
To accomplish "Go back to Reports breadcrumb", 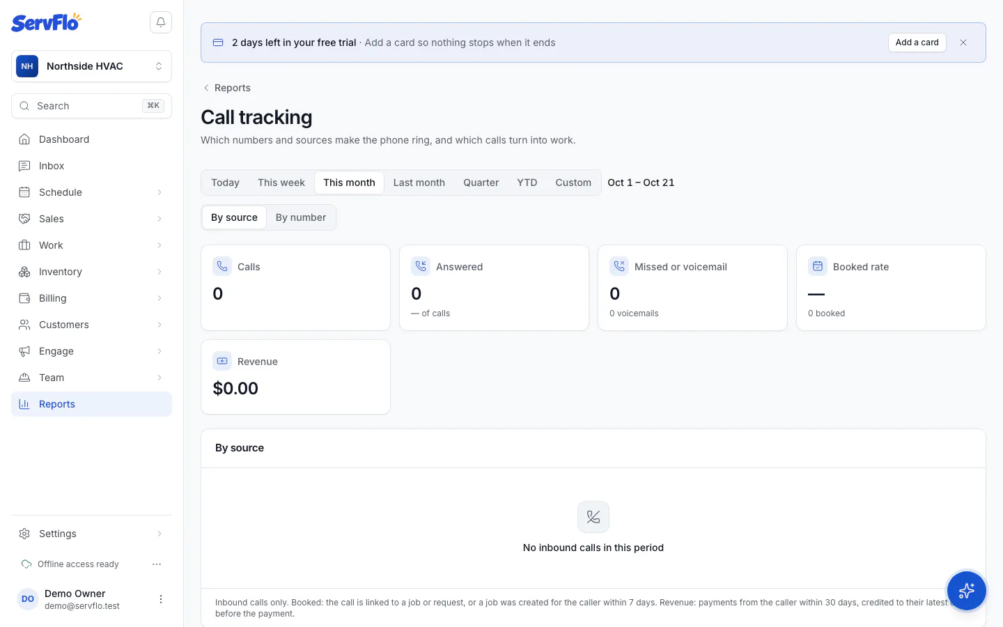I will 226,88.
